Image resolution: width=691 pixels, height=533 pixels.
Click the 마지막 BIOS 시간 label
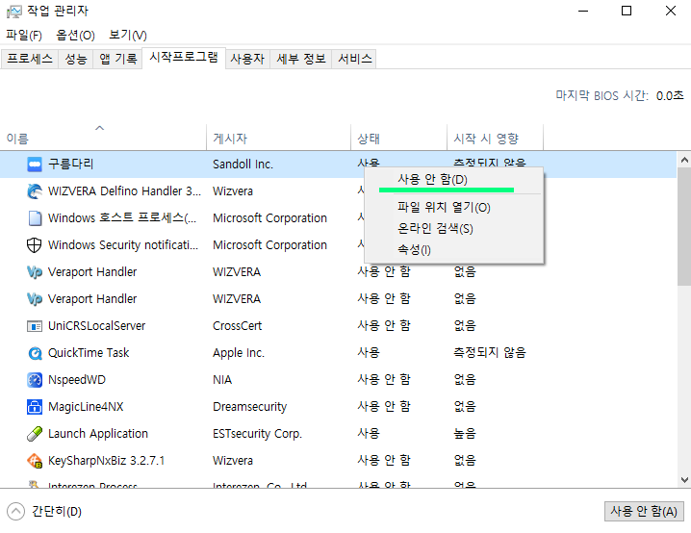601,95
